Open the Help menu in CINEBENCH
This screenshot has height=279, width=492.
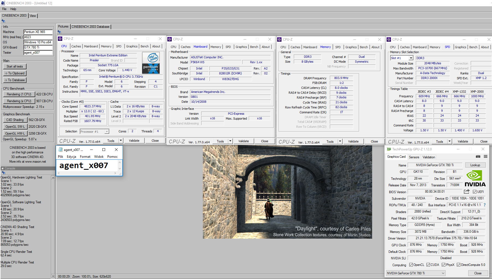click(13, 9)
